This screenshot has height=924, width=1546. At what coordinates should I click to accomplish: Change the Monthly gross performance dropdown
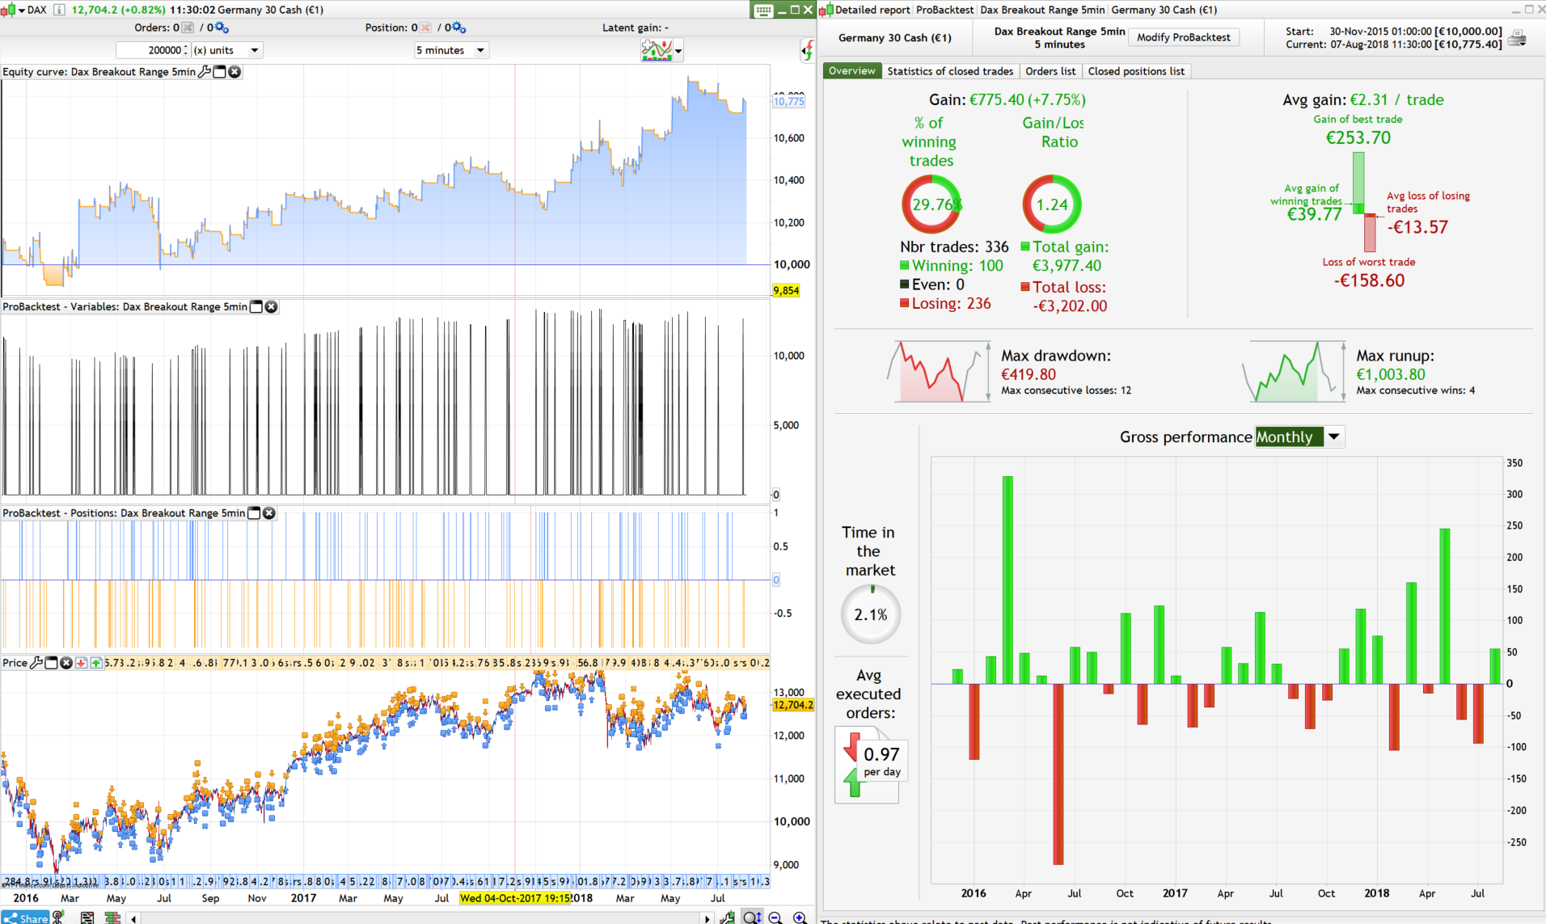click(1334, 437)
